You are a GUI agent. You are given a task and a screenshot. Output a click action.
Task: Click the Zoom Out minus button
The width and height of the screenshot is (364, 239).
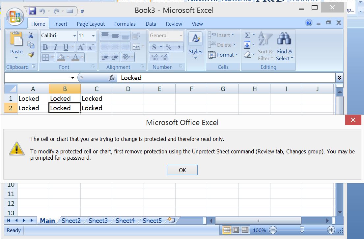point(273,230)
